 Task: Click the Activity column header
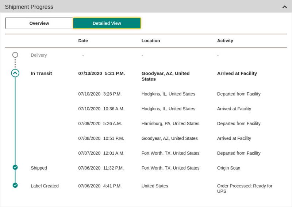coord(225,41)
